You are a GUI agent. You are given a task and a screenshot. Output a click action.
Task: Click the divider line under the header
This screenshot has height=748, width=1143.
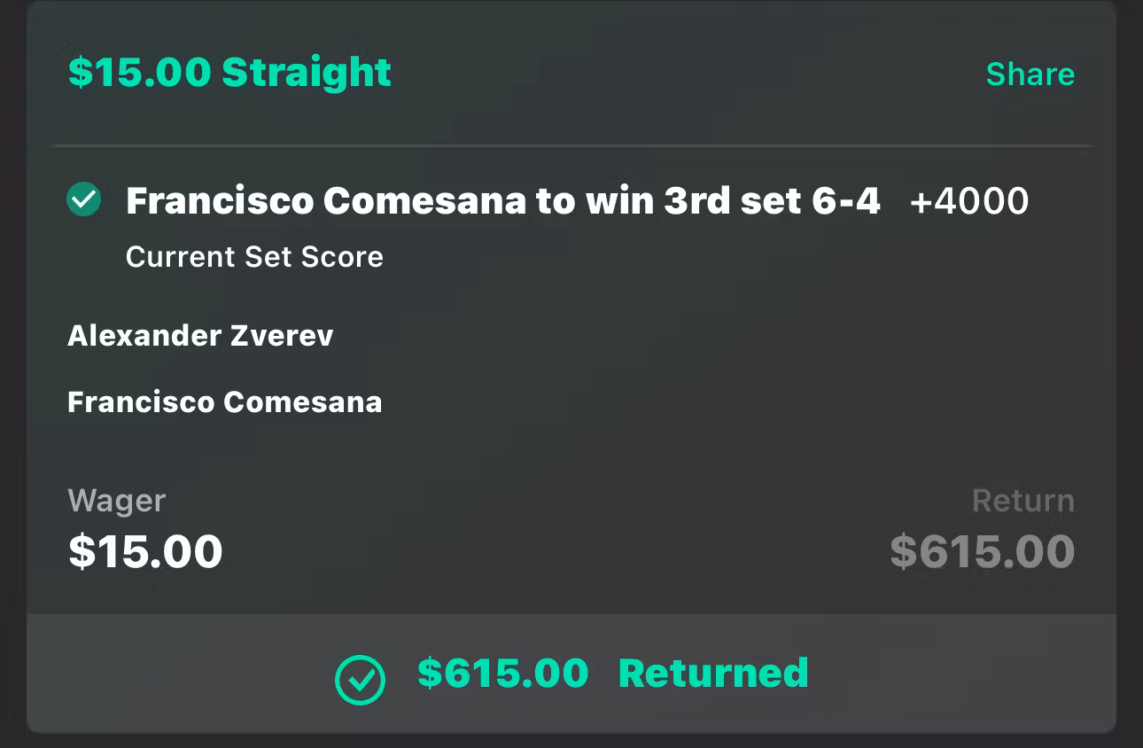tap(571, 145)
